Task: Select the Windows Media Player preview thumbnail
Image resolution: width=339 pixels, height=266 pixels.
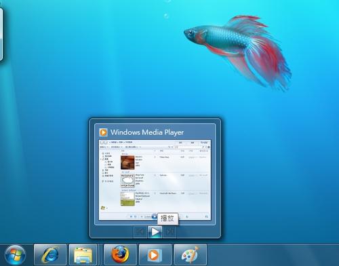Action: point(155,180)
